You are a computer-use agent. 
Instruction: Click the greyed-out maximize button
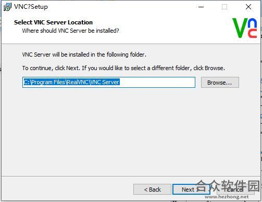224,7
